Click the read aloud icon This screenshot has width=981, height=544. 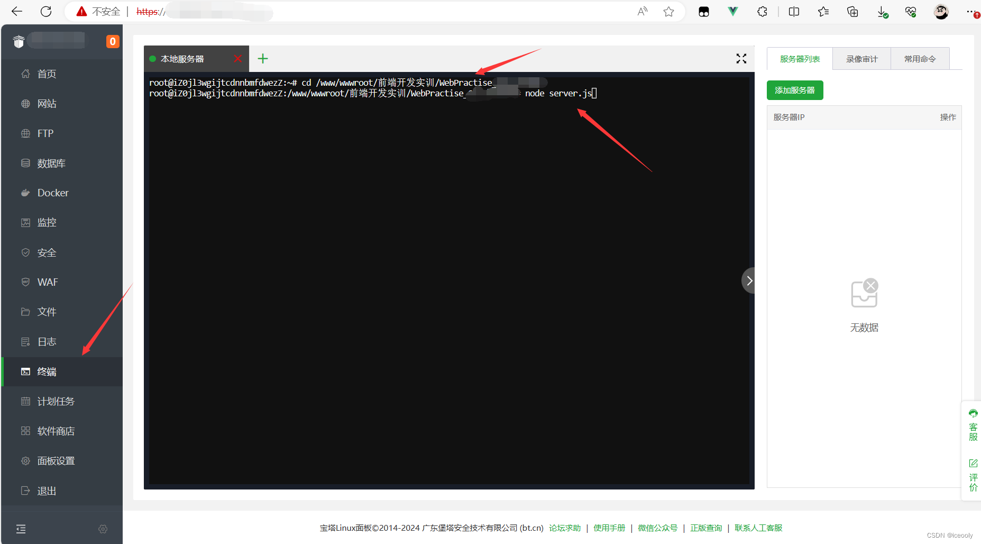point(643,12)
